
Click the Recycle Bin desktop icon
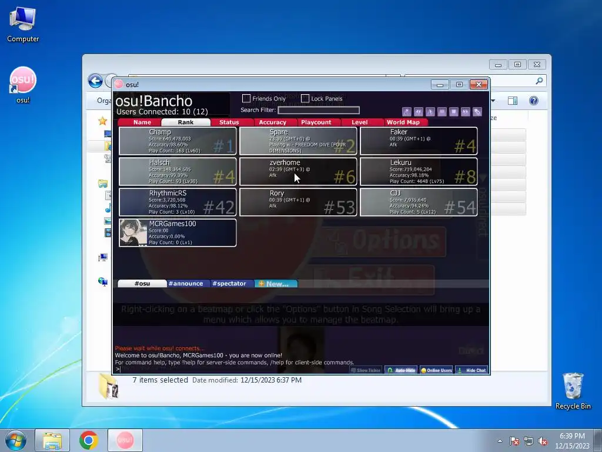tap(573, 391)
